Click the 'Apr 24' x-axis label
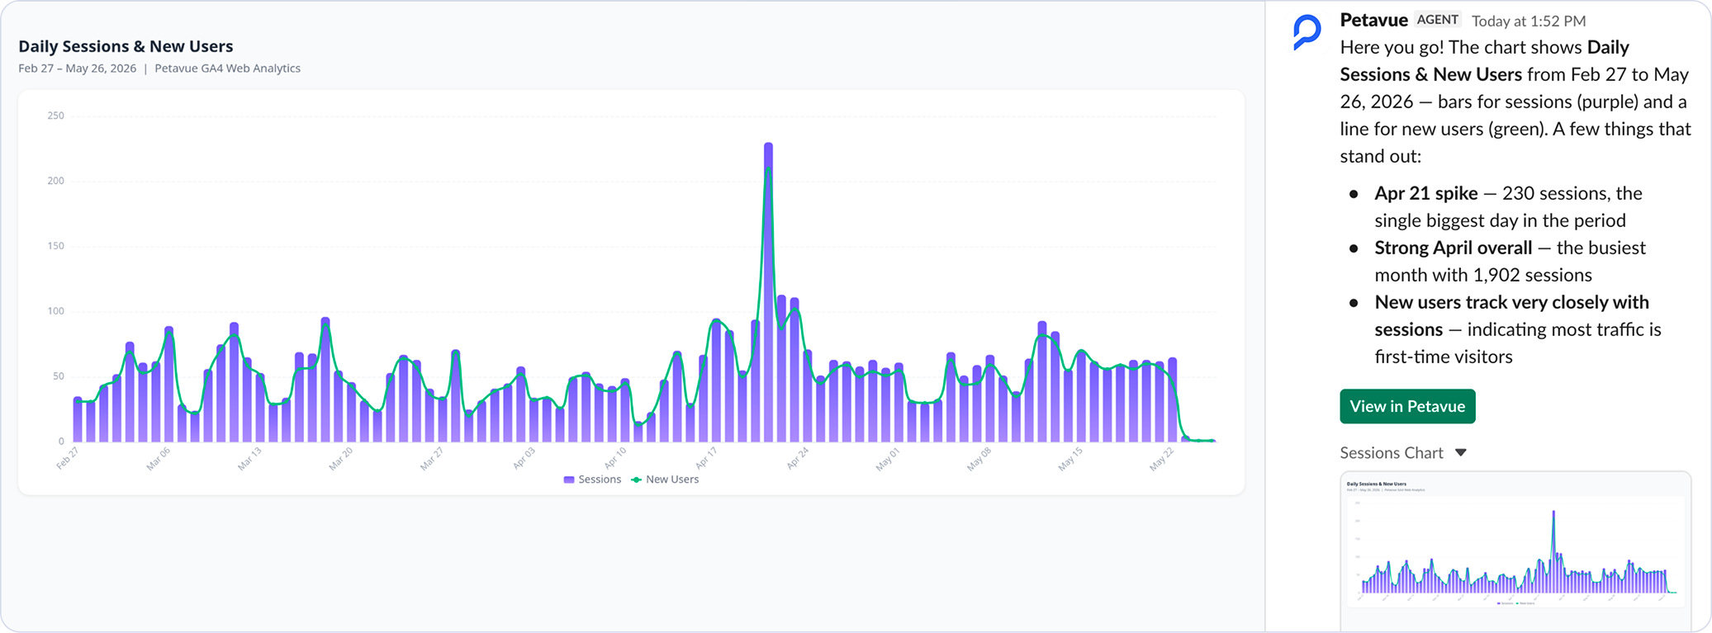The image size is (1712, 633). pos(798,459)
